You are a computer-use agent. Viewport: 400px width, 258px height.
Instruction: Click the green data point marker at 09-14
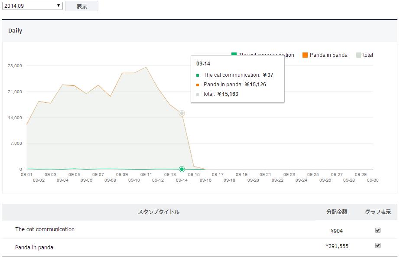coord(182,169)
